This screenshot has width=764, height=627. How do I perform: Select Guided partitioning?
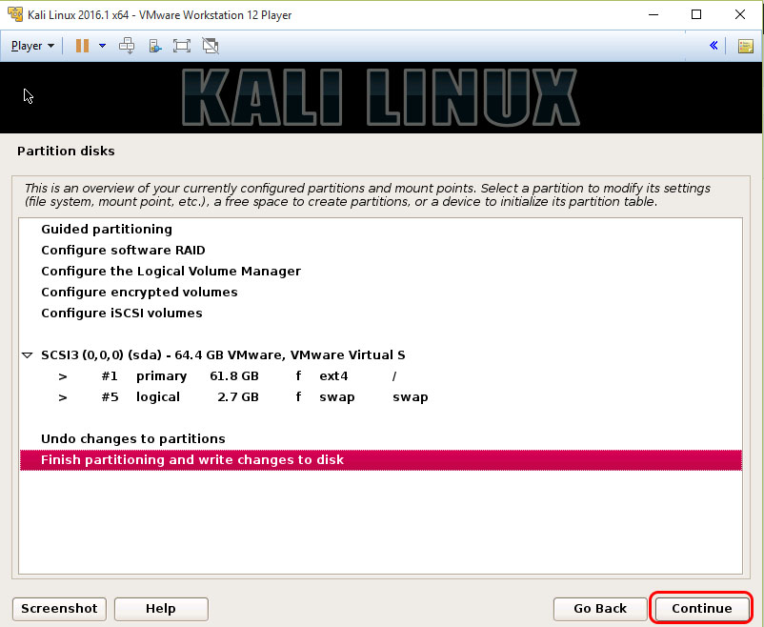click(380, 229)
